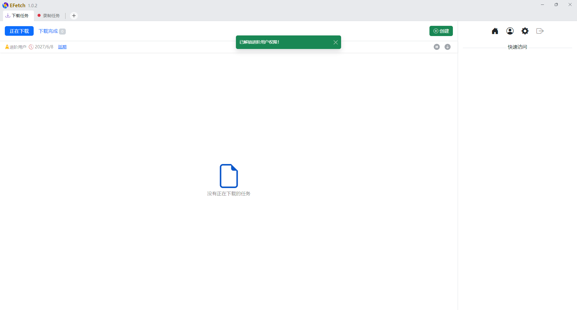Minimize the EFetch window

(x=542, y=5)
